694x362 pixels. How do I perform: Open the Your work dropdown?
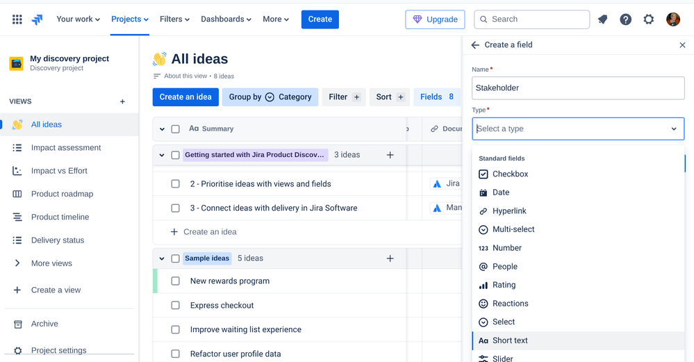point(78,19)
